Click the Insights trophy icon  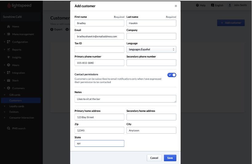pos(9,57)
